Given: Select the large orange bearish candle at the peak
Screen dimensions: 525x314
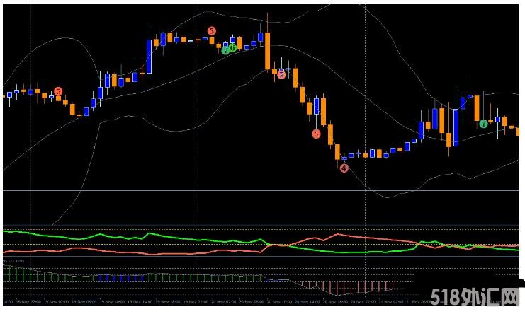Looking at the screenshot, I should [267, 51].
